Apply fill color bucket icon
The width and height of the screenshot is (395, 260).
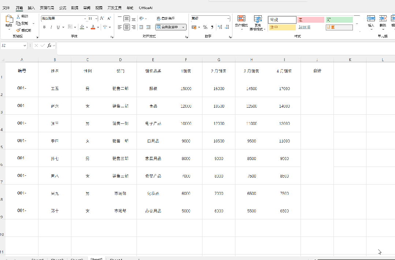coord(82,27)
